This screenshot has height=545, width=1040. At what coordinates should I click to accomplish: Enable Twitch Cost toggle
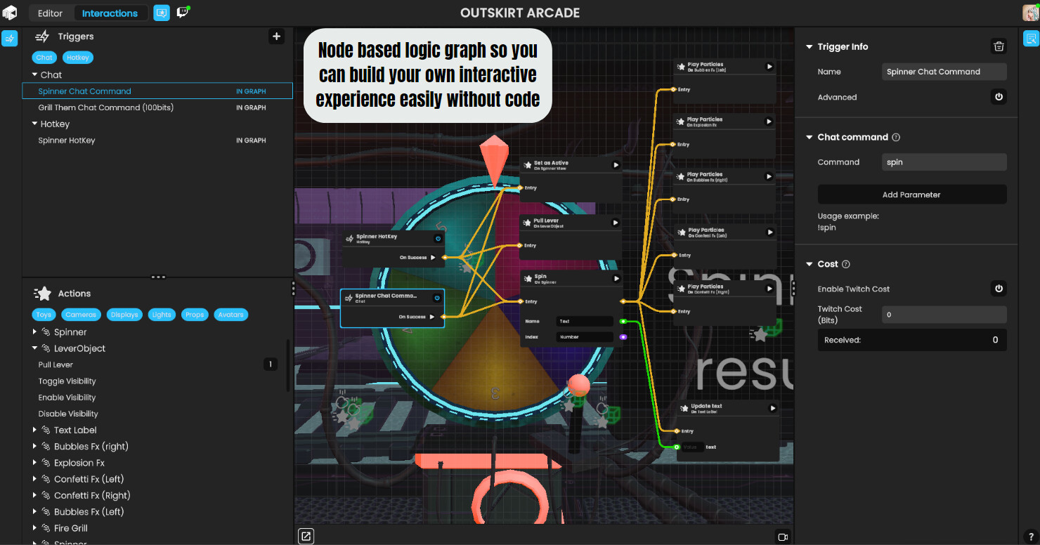coord(998,289)
